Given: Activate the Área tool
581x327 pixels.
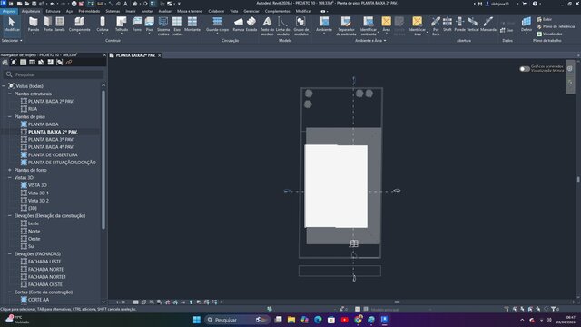Looking at the screenshot, I should [x=386, y=25].
